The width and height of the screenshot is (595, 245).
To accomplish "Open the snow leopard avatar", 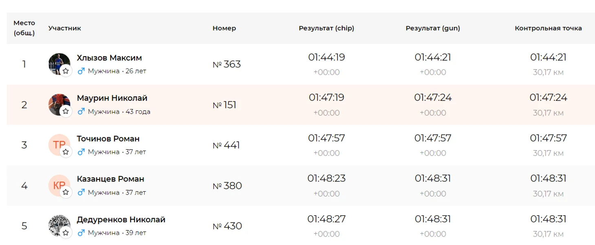I will tap(57, 224).
